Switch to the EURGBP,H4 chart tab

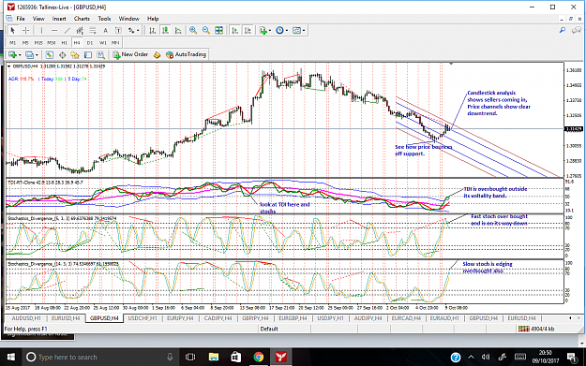point(293,318)
